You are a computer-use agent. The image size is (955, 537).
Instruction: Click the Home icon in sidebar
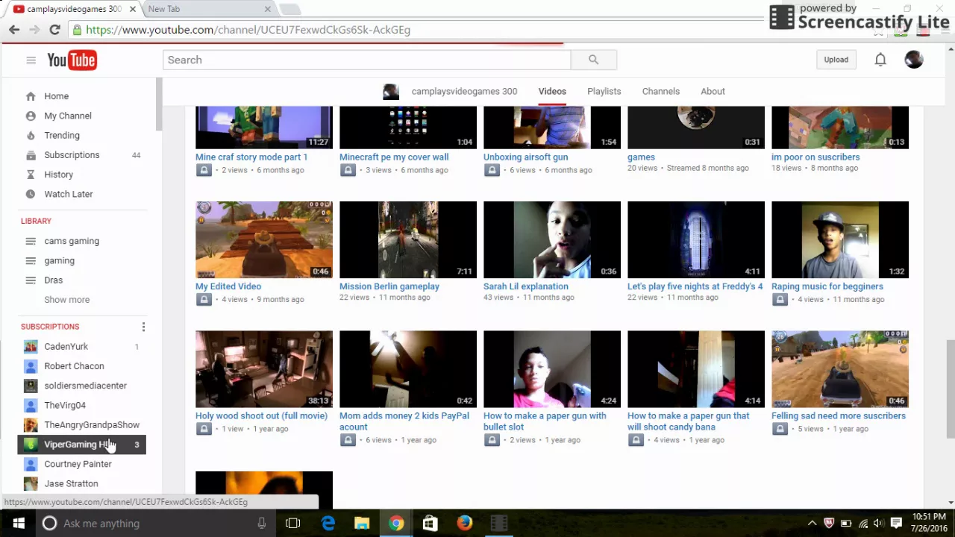point(31,96)
